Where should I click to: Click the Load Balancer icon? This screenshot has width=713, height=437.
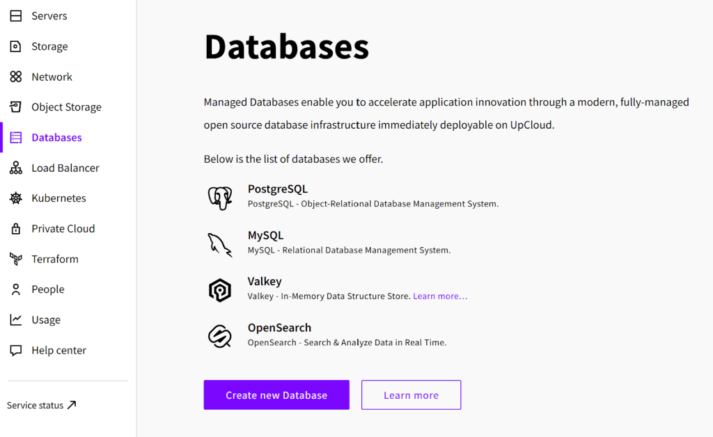pyautogui.click(x=16, y=168)
